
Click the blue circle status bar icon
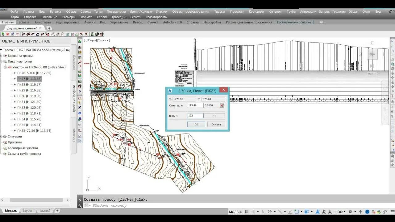click(367, 212)
